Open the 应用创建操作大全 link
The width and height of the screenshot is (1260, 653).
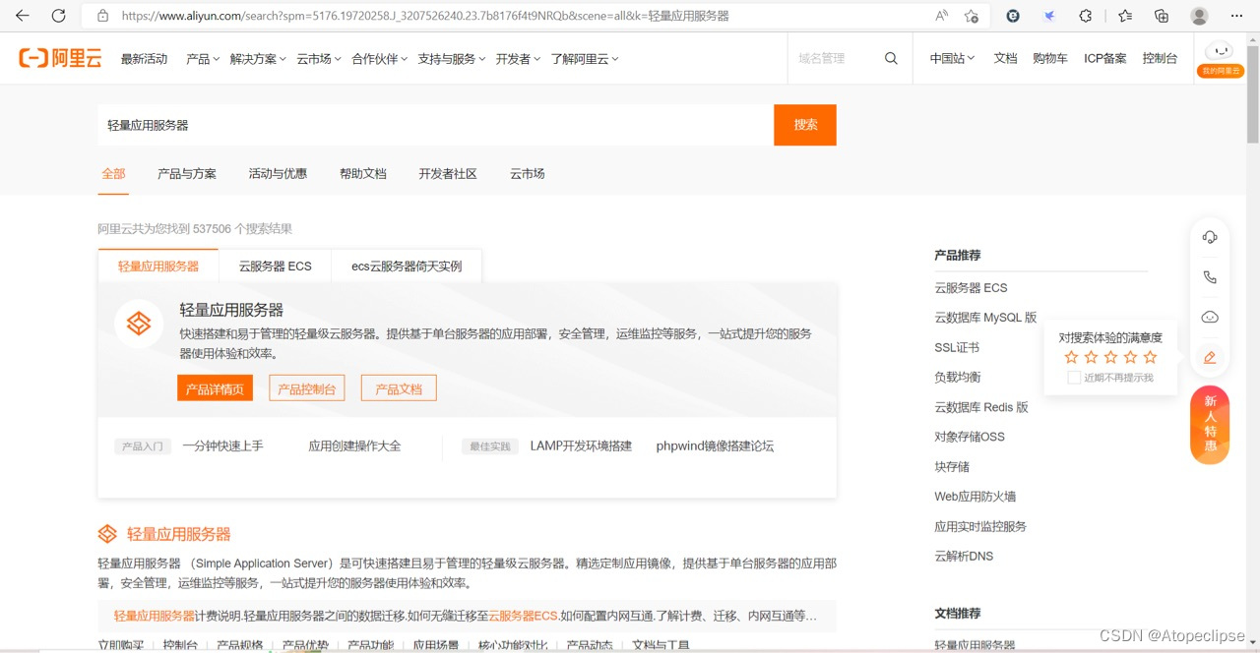pyautogui.click(x=354, y=445)
